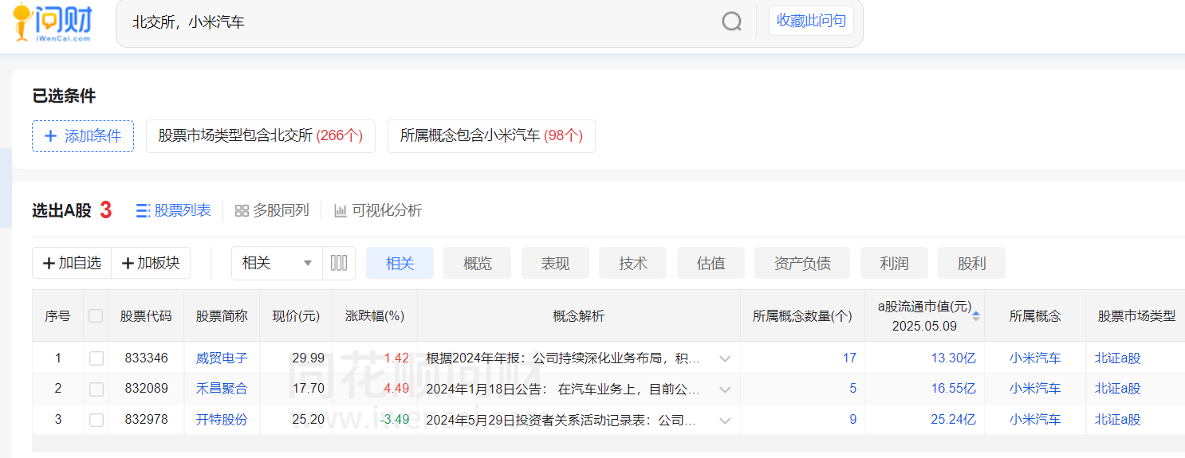Screen dimensions: 1185x458
Task: Click the sort arrows on a股流通市值 column
Action: pos(976,316)
